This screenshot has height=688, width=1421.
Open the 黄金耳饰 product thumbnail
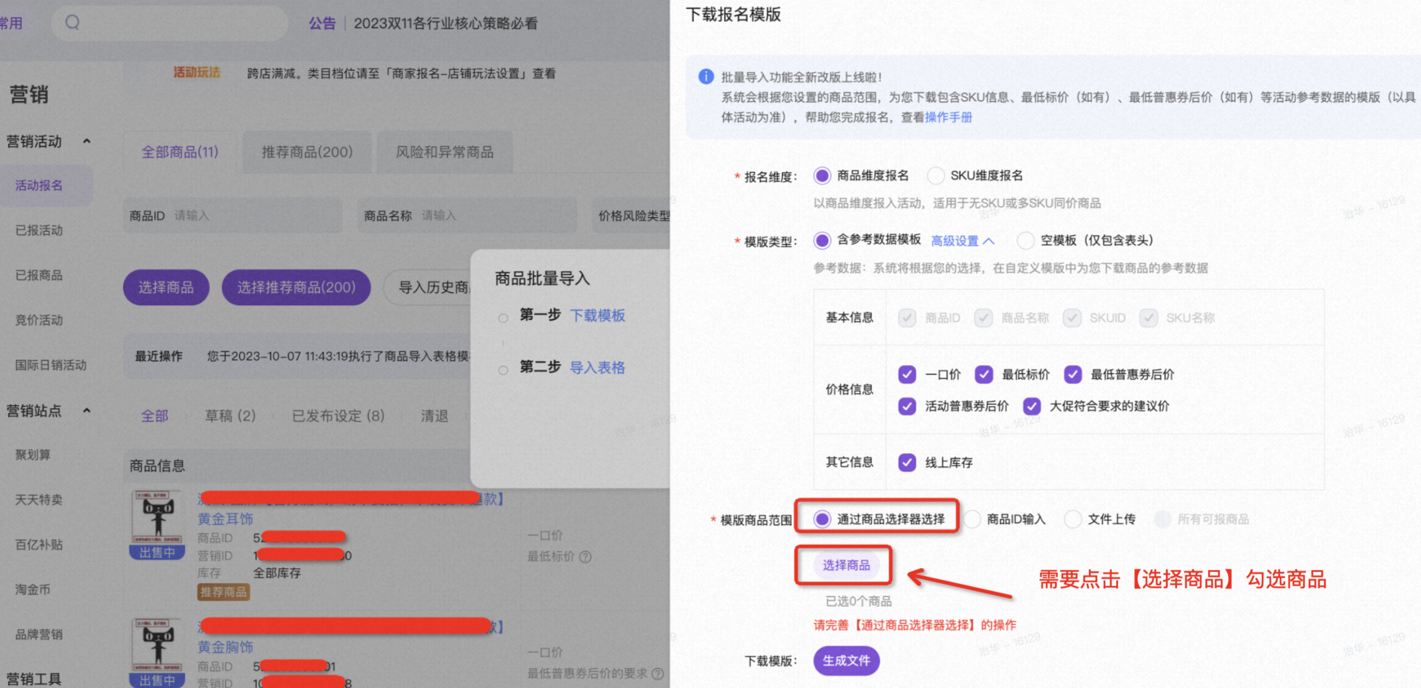click(157, 517)
